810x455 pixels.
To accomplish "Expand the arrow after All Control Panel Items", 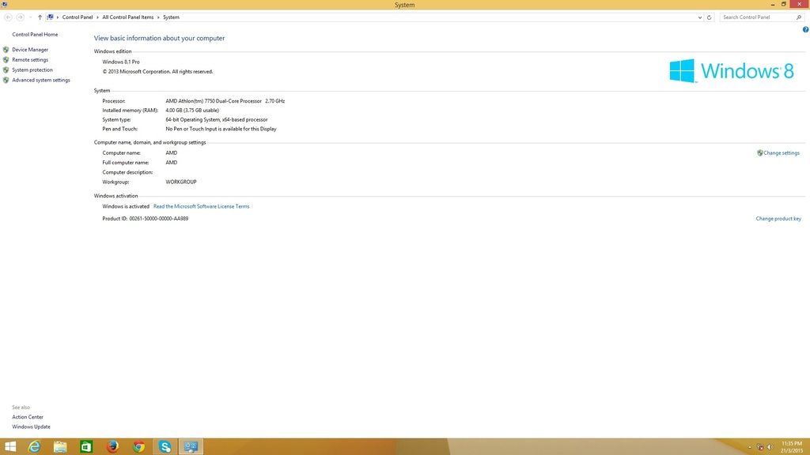I will pos(158,17).
